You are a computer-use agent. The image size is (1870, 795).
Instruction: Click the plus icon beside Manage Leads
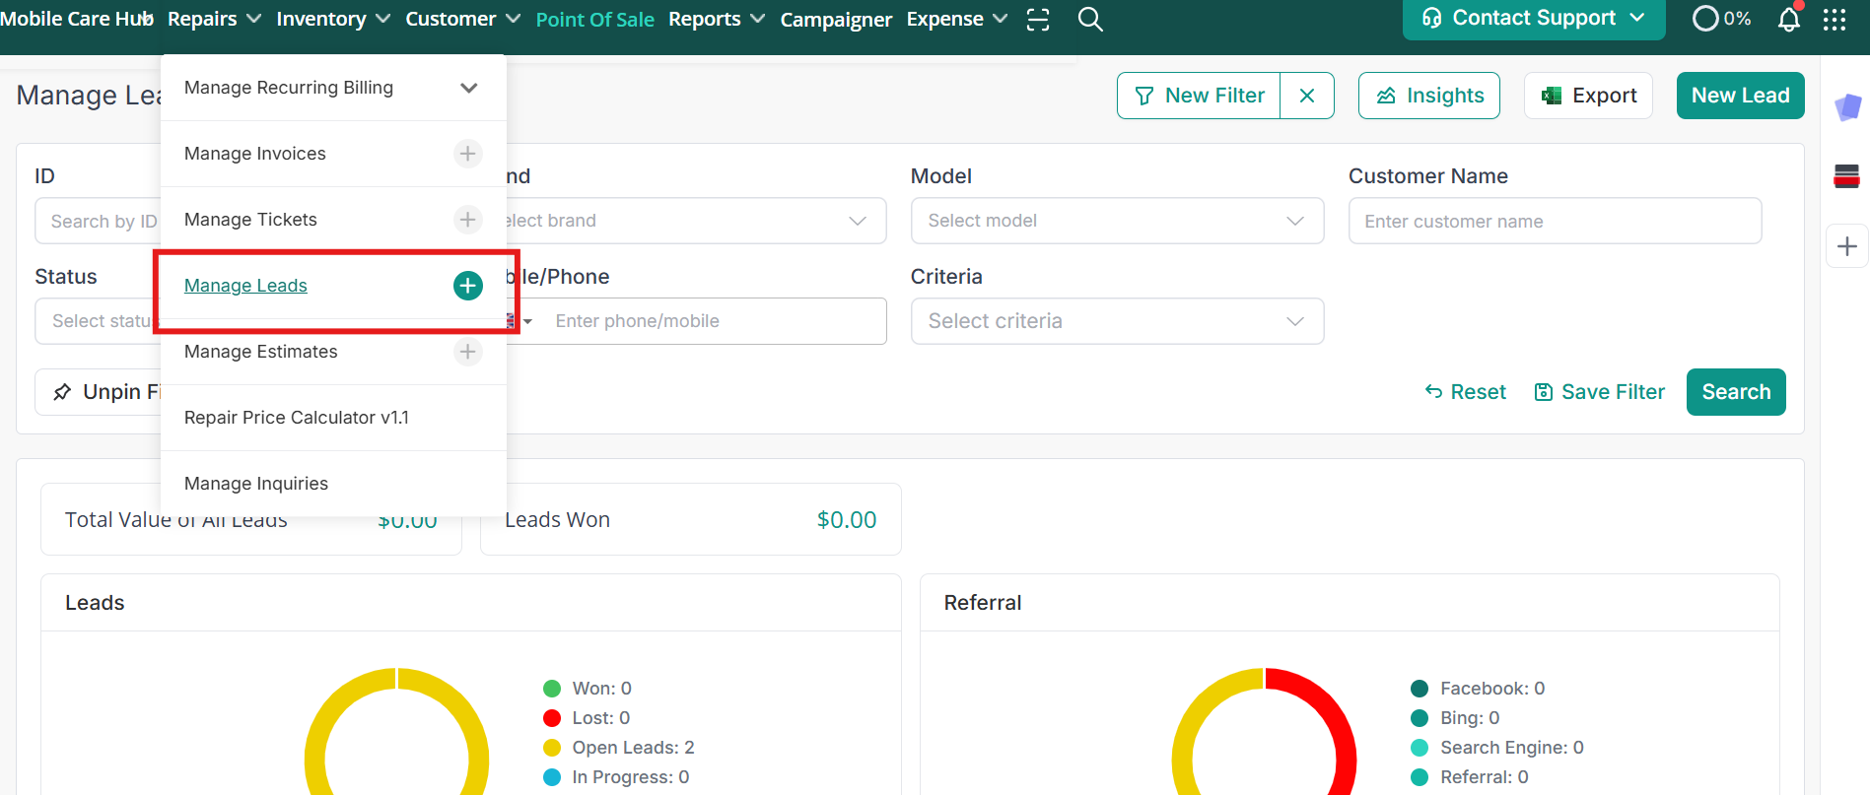[x=467, y=286]
